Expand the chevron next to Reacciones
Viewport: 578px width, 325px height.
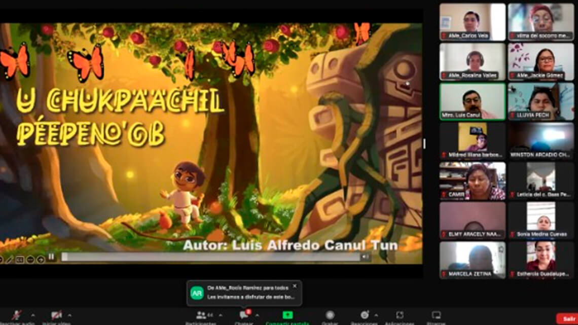click(376, 315)
